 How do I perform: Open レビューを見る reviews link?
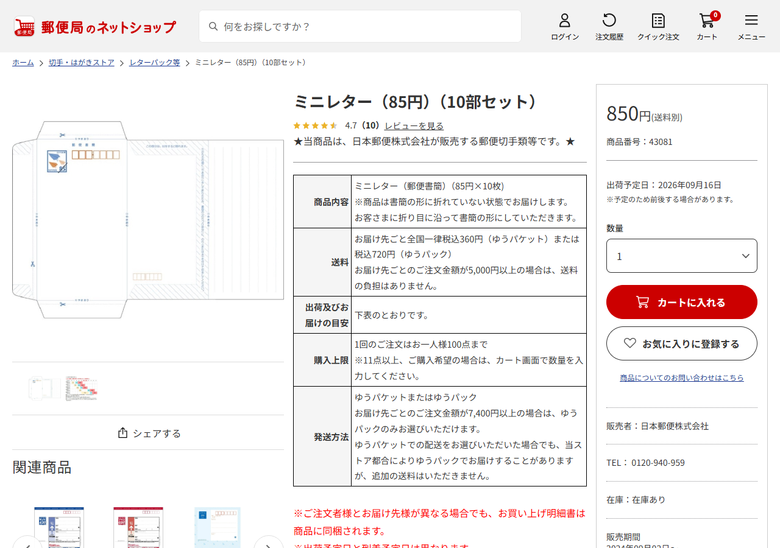(414, 125)
